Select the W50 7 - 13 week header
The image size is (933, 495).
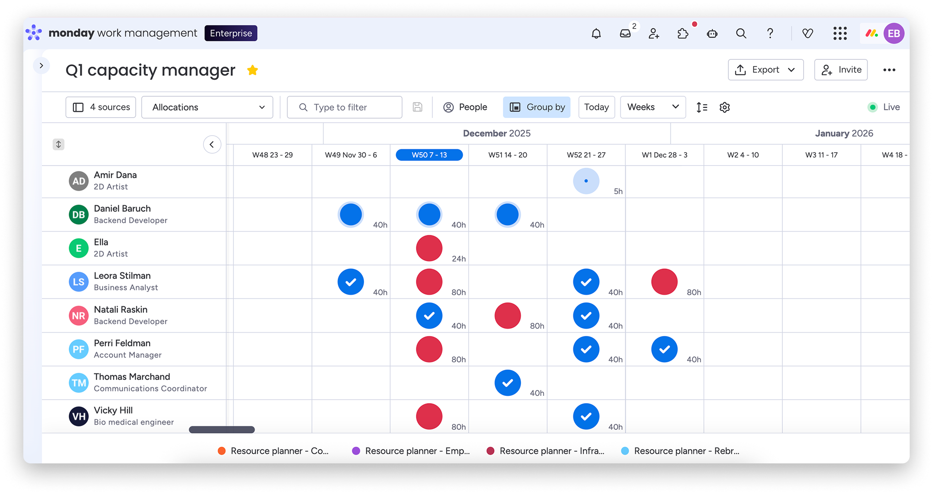[x=429, y=155]
